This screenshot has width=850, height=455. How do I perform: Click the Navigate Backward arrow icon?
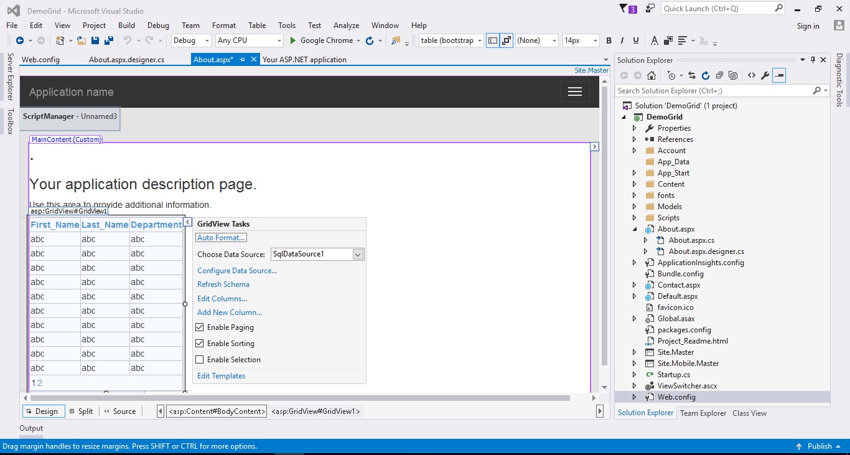19,40
